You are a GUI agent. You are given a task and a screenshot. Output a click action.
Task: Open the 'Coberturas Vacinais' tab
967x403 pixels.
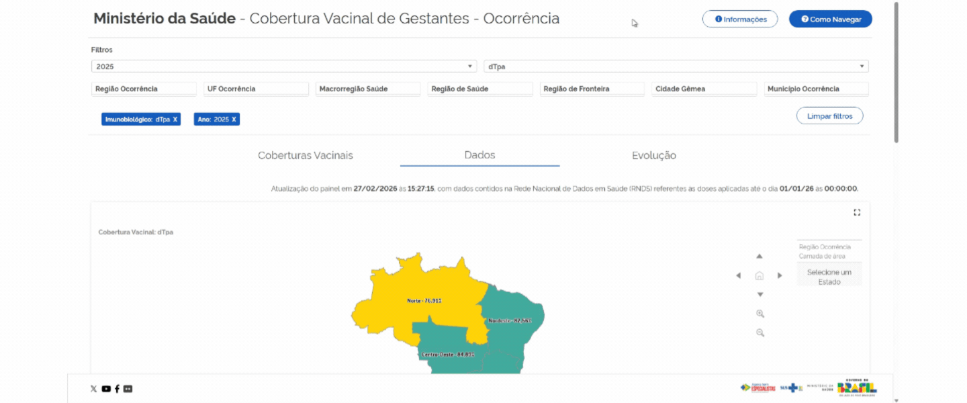point(306,155)
